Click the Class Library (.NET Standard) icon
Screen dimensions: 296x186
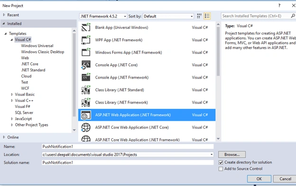pyautogui.click(x=86, y=90)
